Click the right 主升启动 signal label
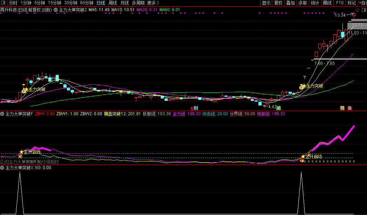367x215 pixels. [312, 157]
